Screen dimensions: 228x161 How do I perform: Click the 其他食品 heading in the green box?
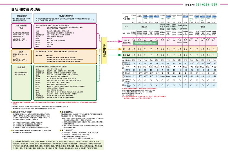[x=21, y=67]
